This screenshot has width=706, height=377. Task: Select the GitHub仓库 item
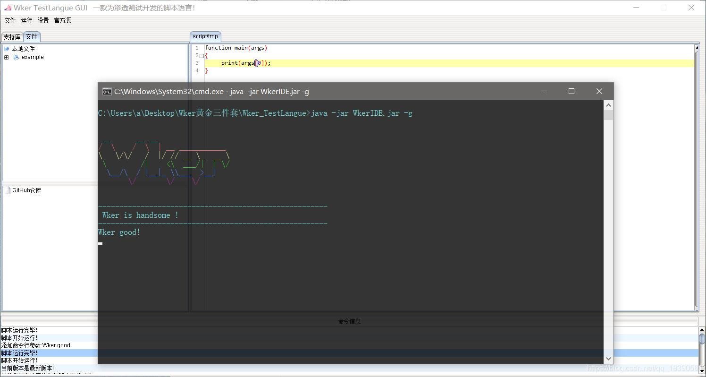pyautogui.click(x=27, y=190)
